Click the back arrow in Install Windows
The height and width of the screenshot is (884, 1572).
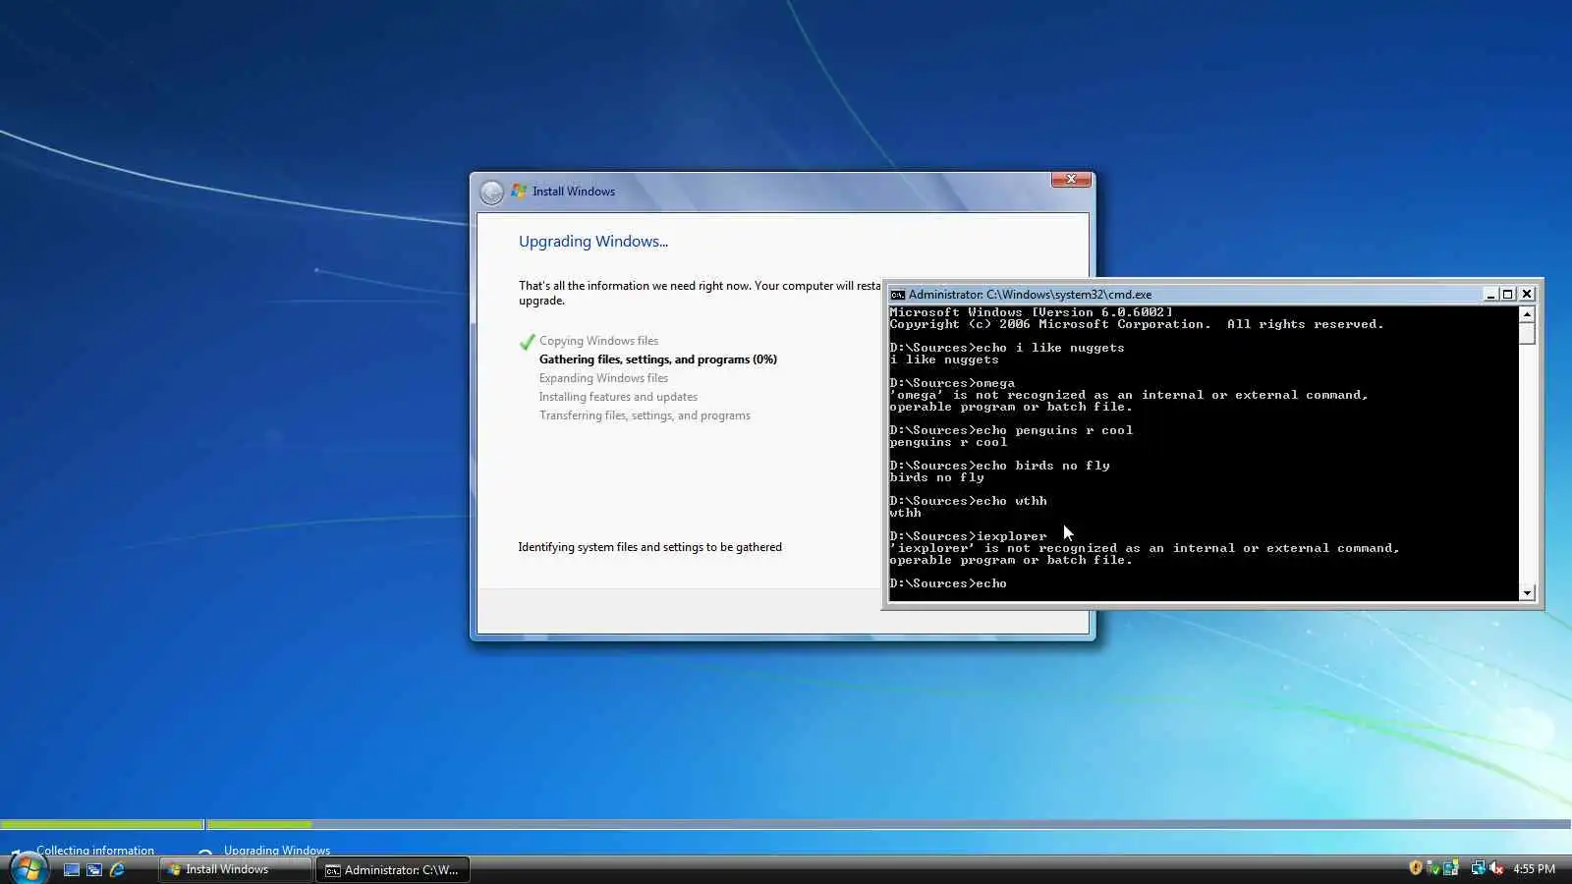click(x=492, y=192)
